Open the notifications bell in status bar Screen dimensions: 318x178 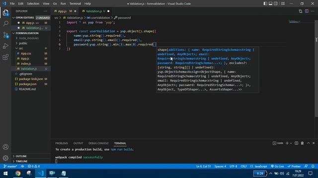pos(313,166)
